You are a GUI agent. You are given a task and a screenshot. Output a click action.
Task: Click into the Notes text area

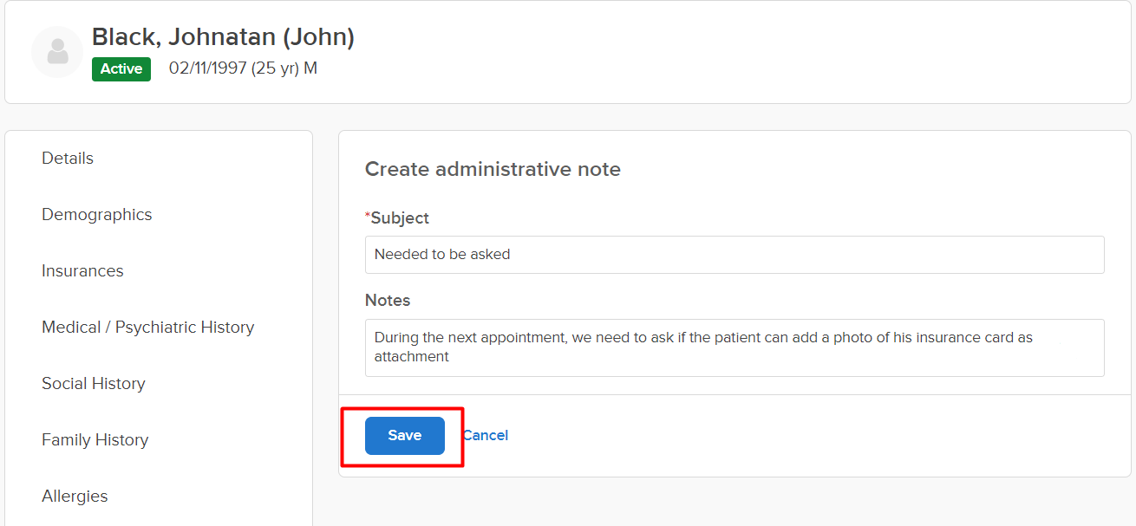(734, 347)
